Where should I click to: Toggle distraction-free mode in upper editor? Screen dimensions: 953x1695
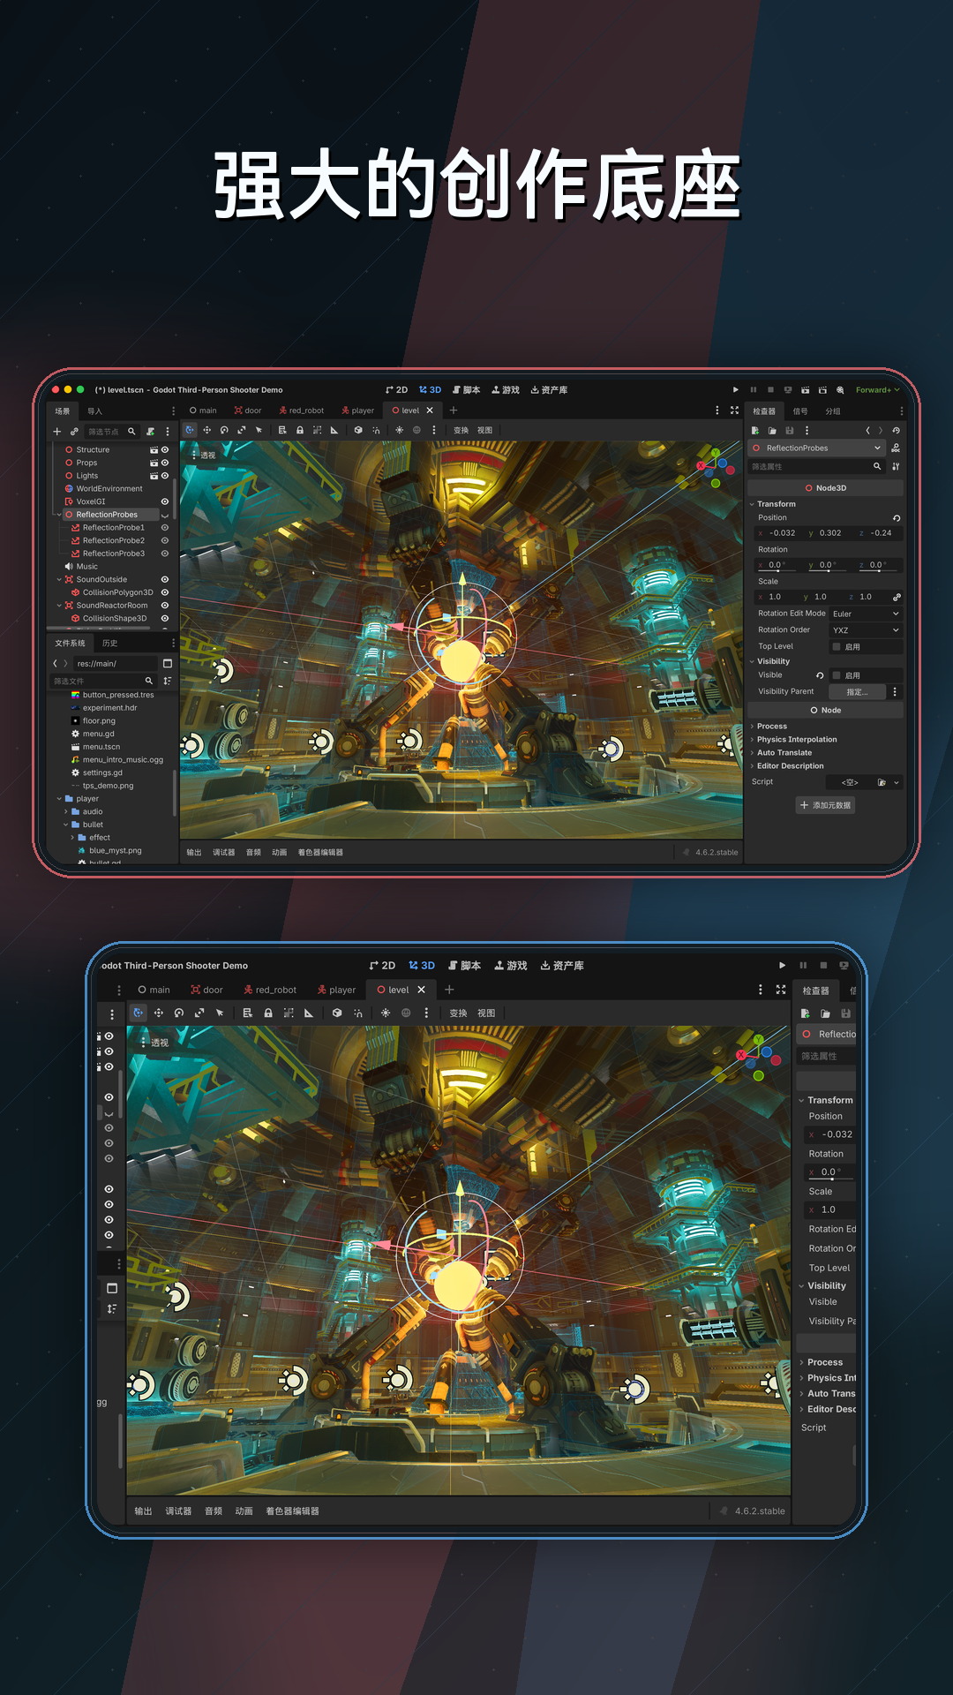[x=734, y=411]
